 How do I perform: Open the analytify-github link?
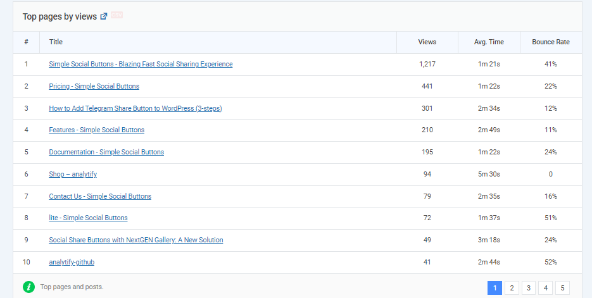click(x=72, y=262)
